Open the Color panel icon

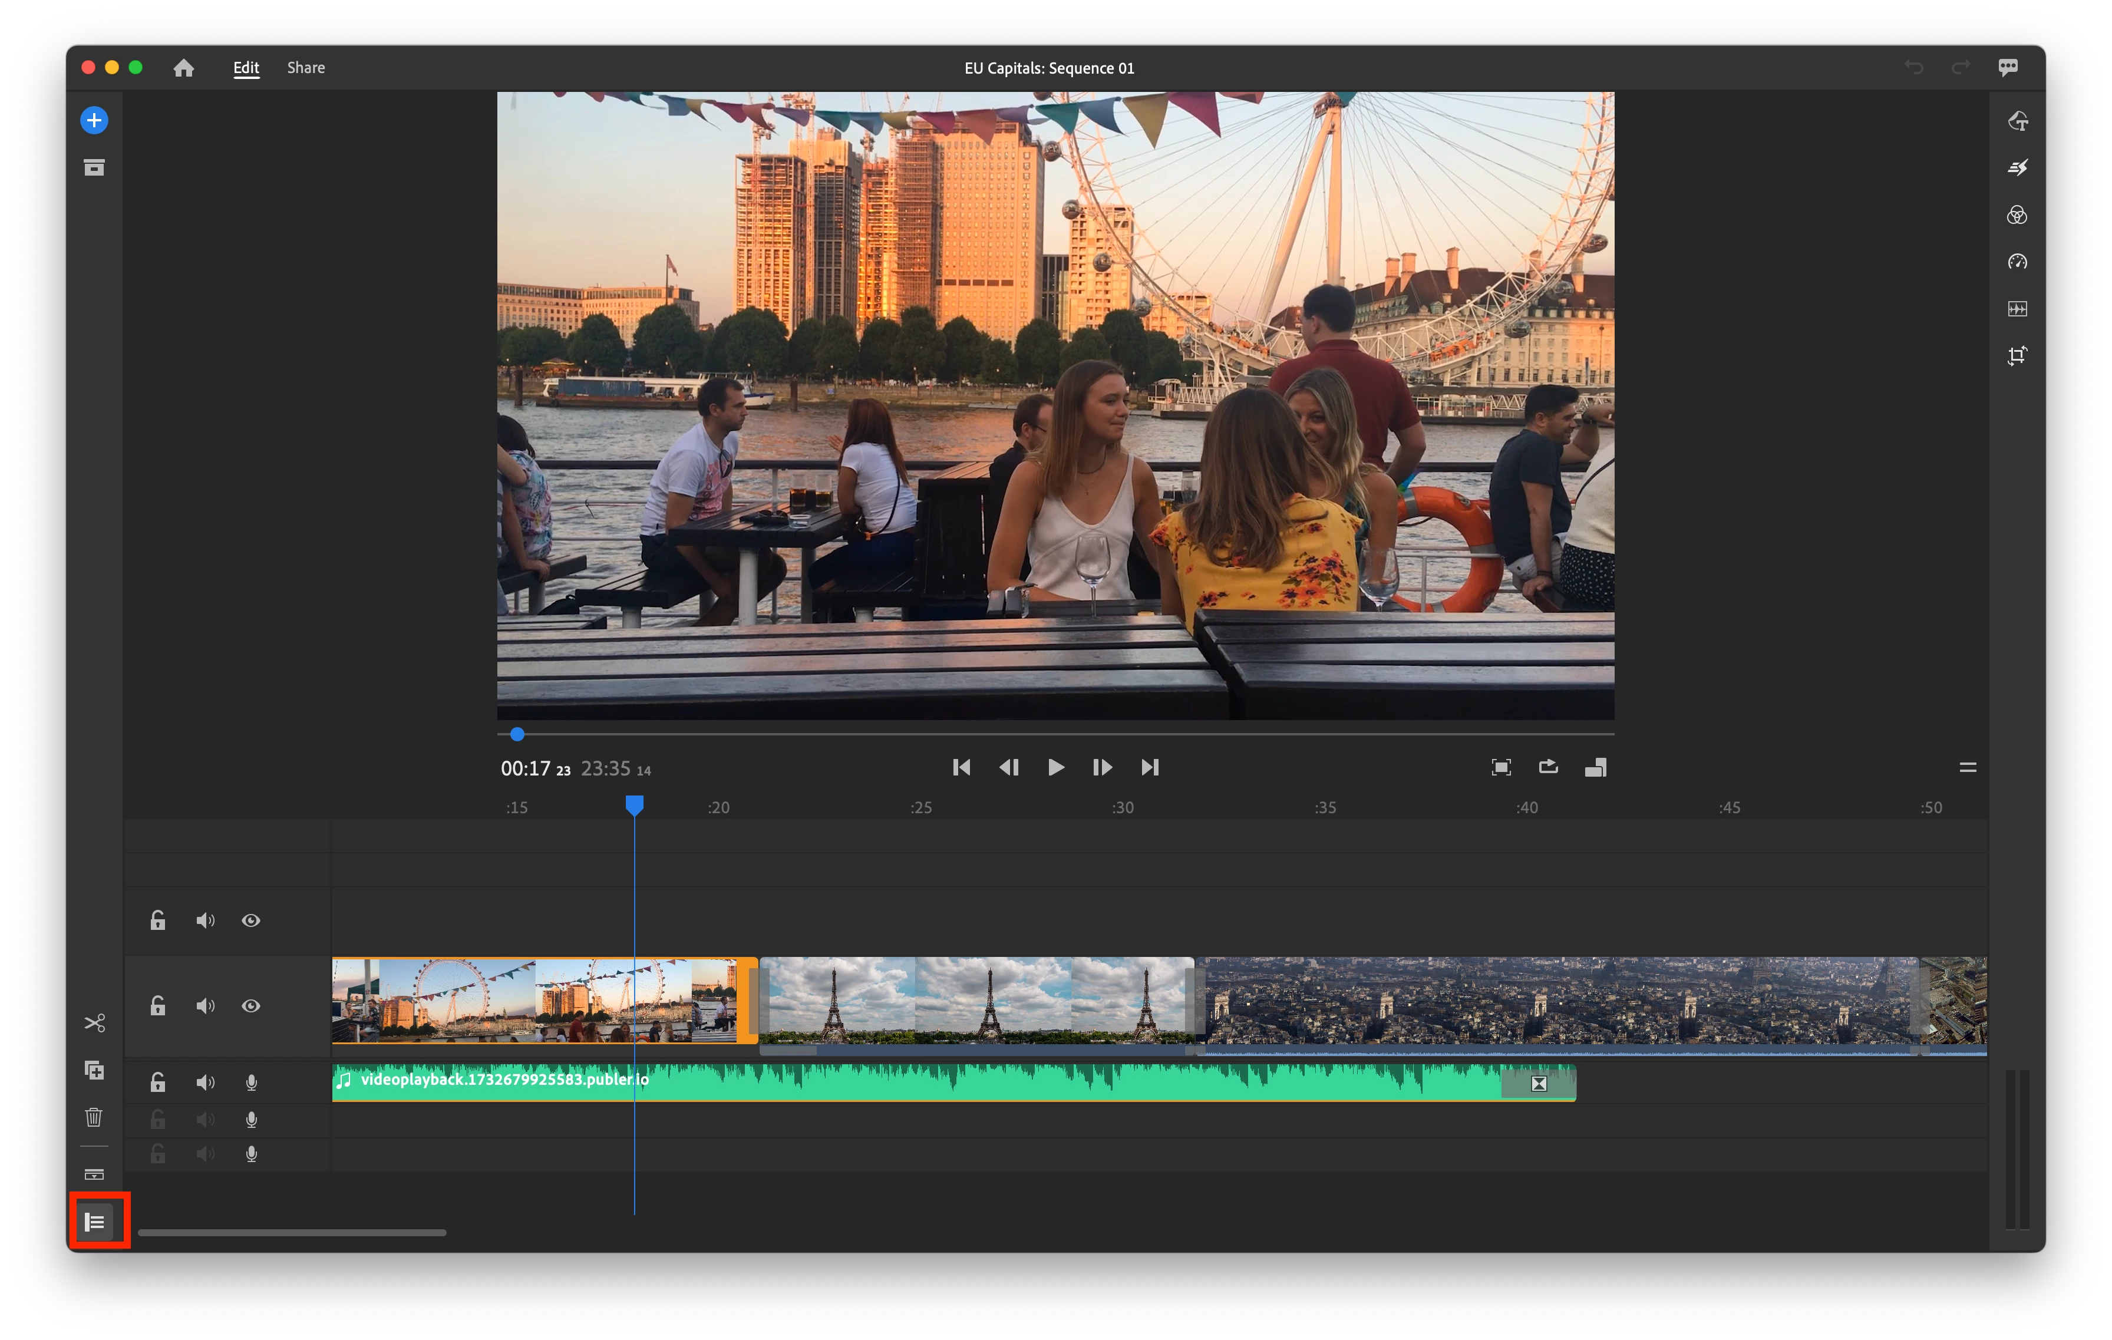(2017, 215)
